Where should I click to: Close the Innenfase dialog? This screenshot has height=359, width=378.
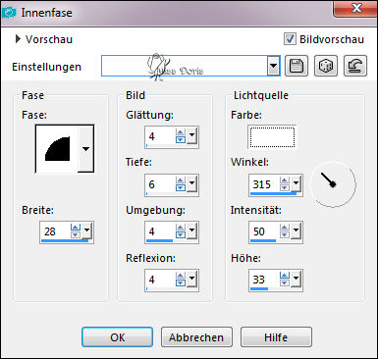coord(356,8)
